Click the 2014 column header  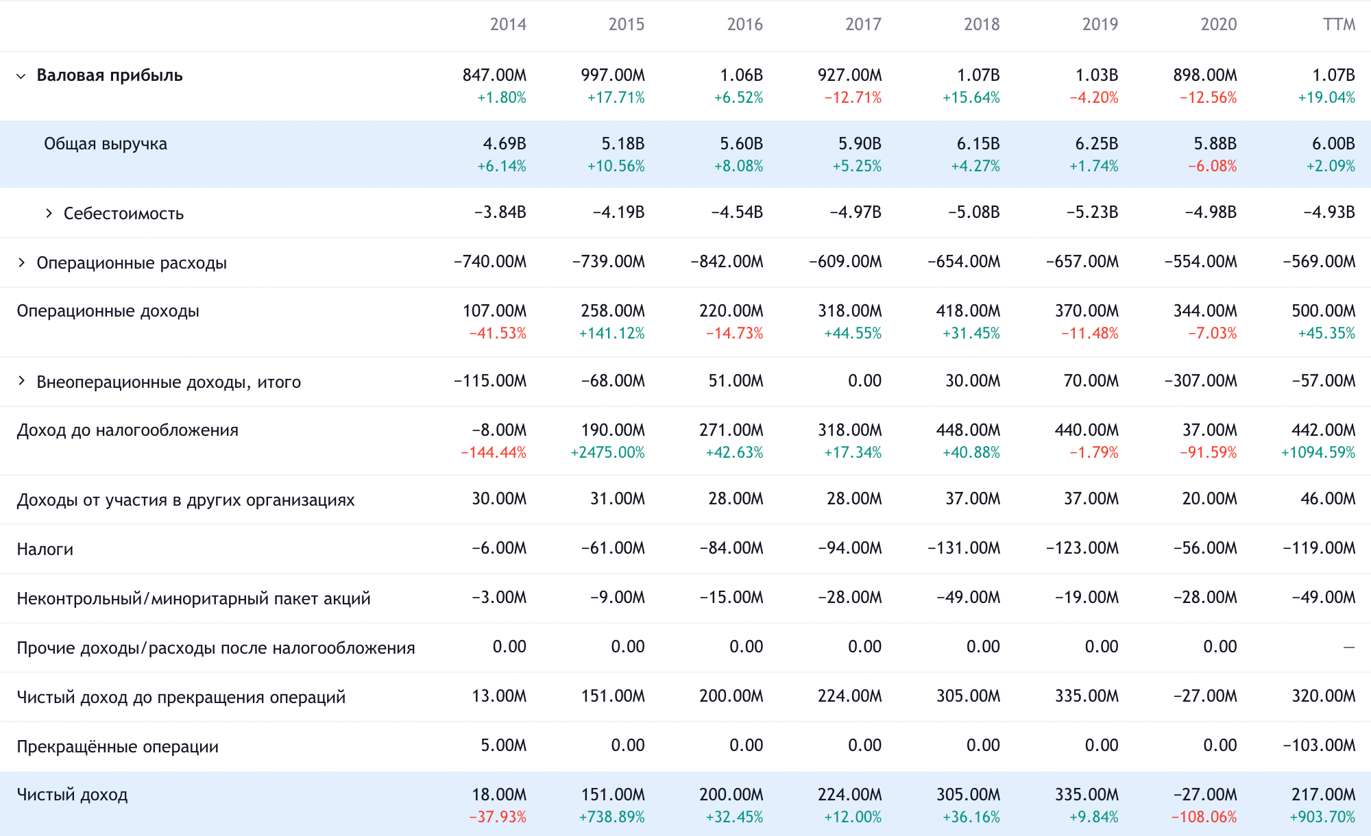click(508, 25)
